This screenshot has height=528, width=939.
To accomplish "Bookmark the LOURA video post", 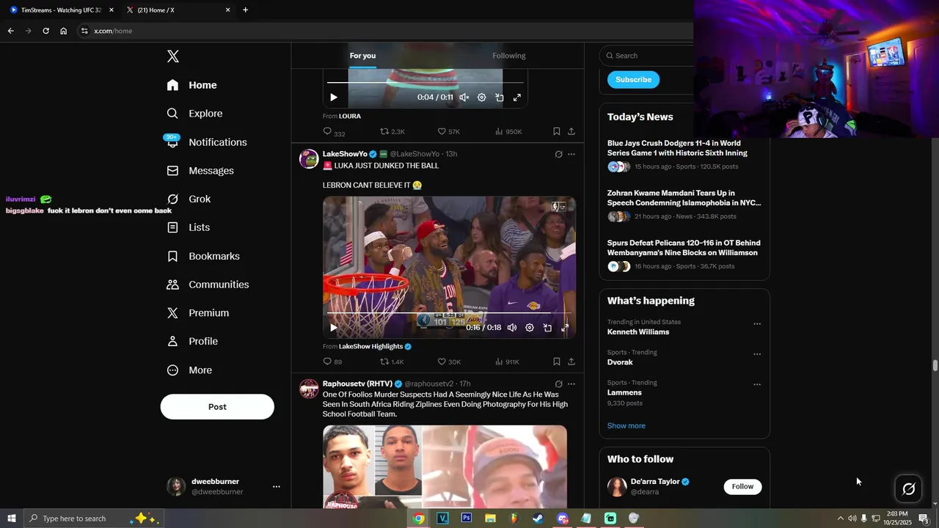I will coord(557,132).
